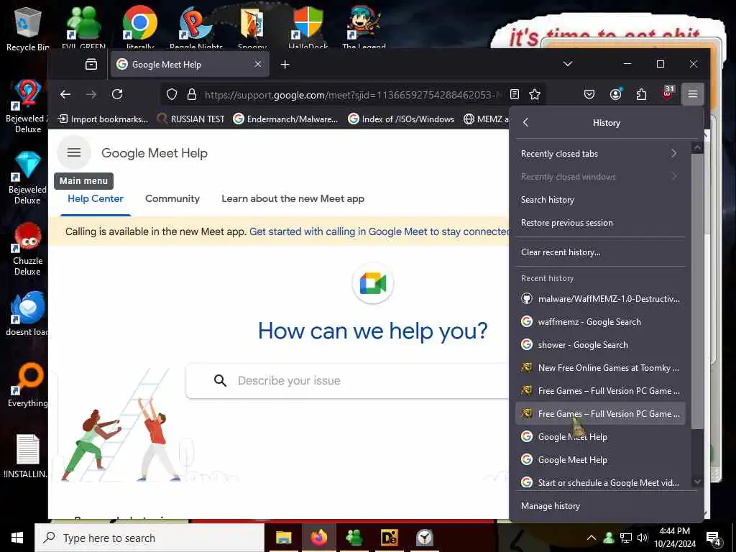Open the Firefox application menu hamburger
Image resolution: width=736 pixels, height=552 pixels.
693,94
